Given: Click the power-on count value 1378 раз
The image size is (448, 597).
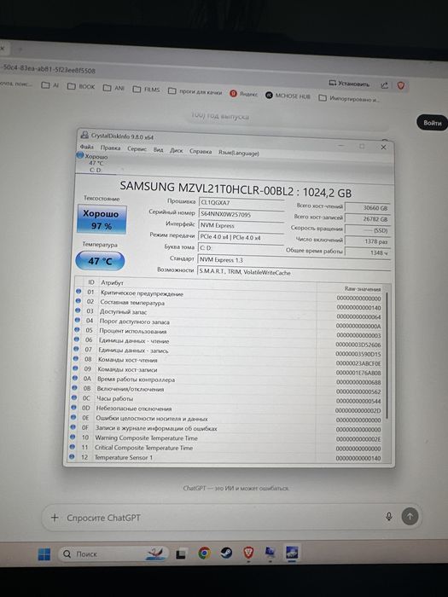Looking at the screenshot, I should [x=368, y=241].
